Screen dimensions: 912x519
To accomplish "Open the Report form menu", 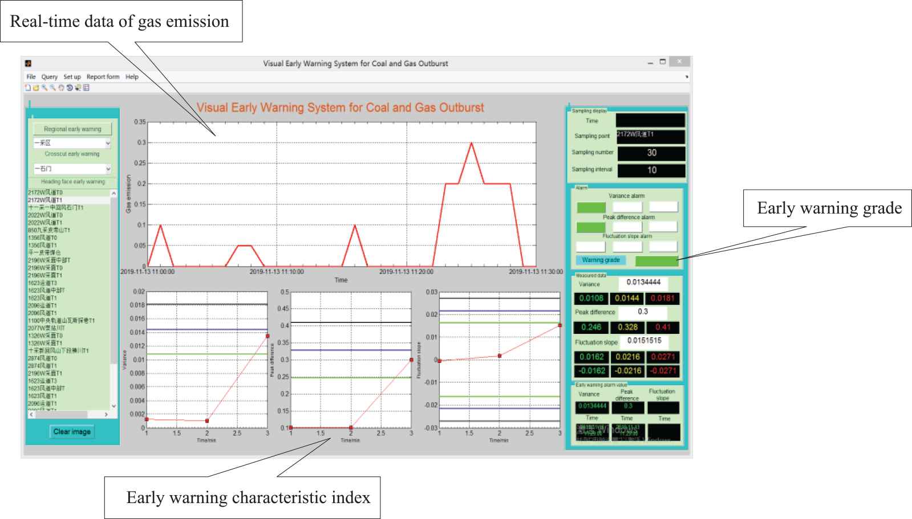I will 103,77.
